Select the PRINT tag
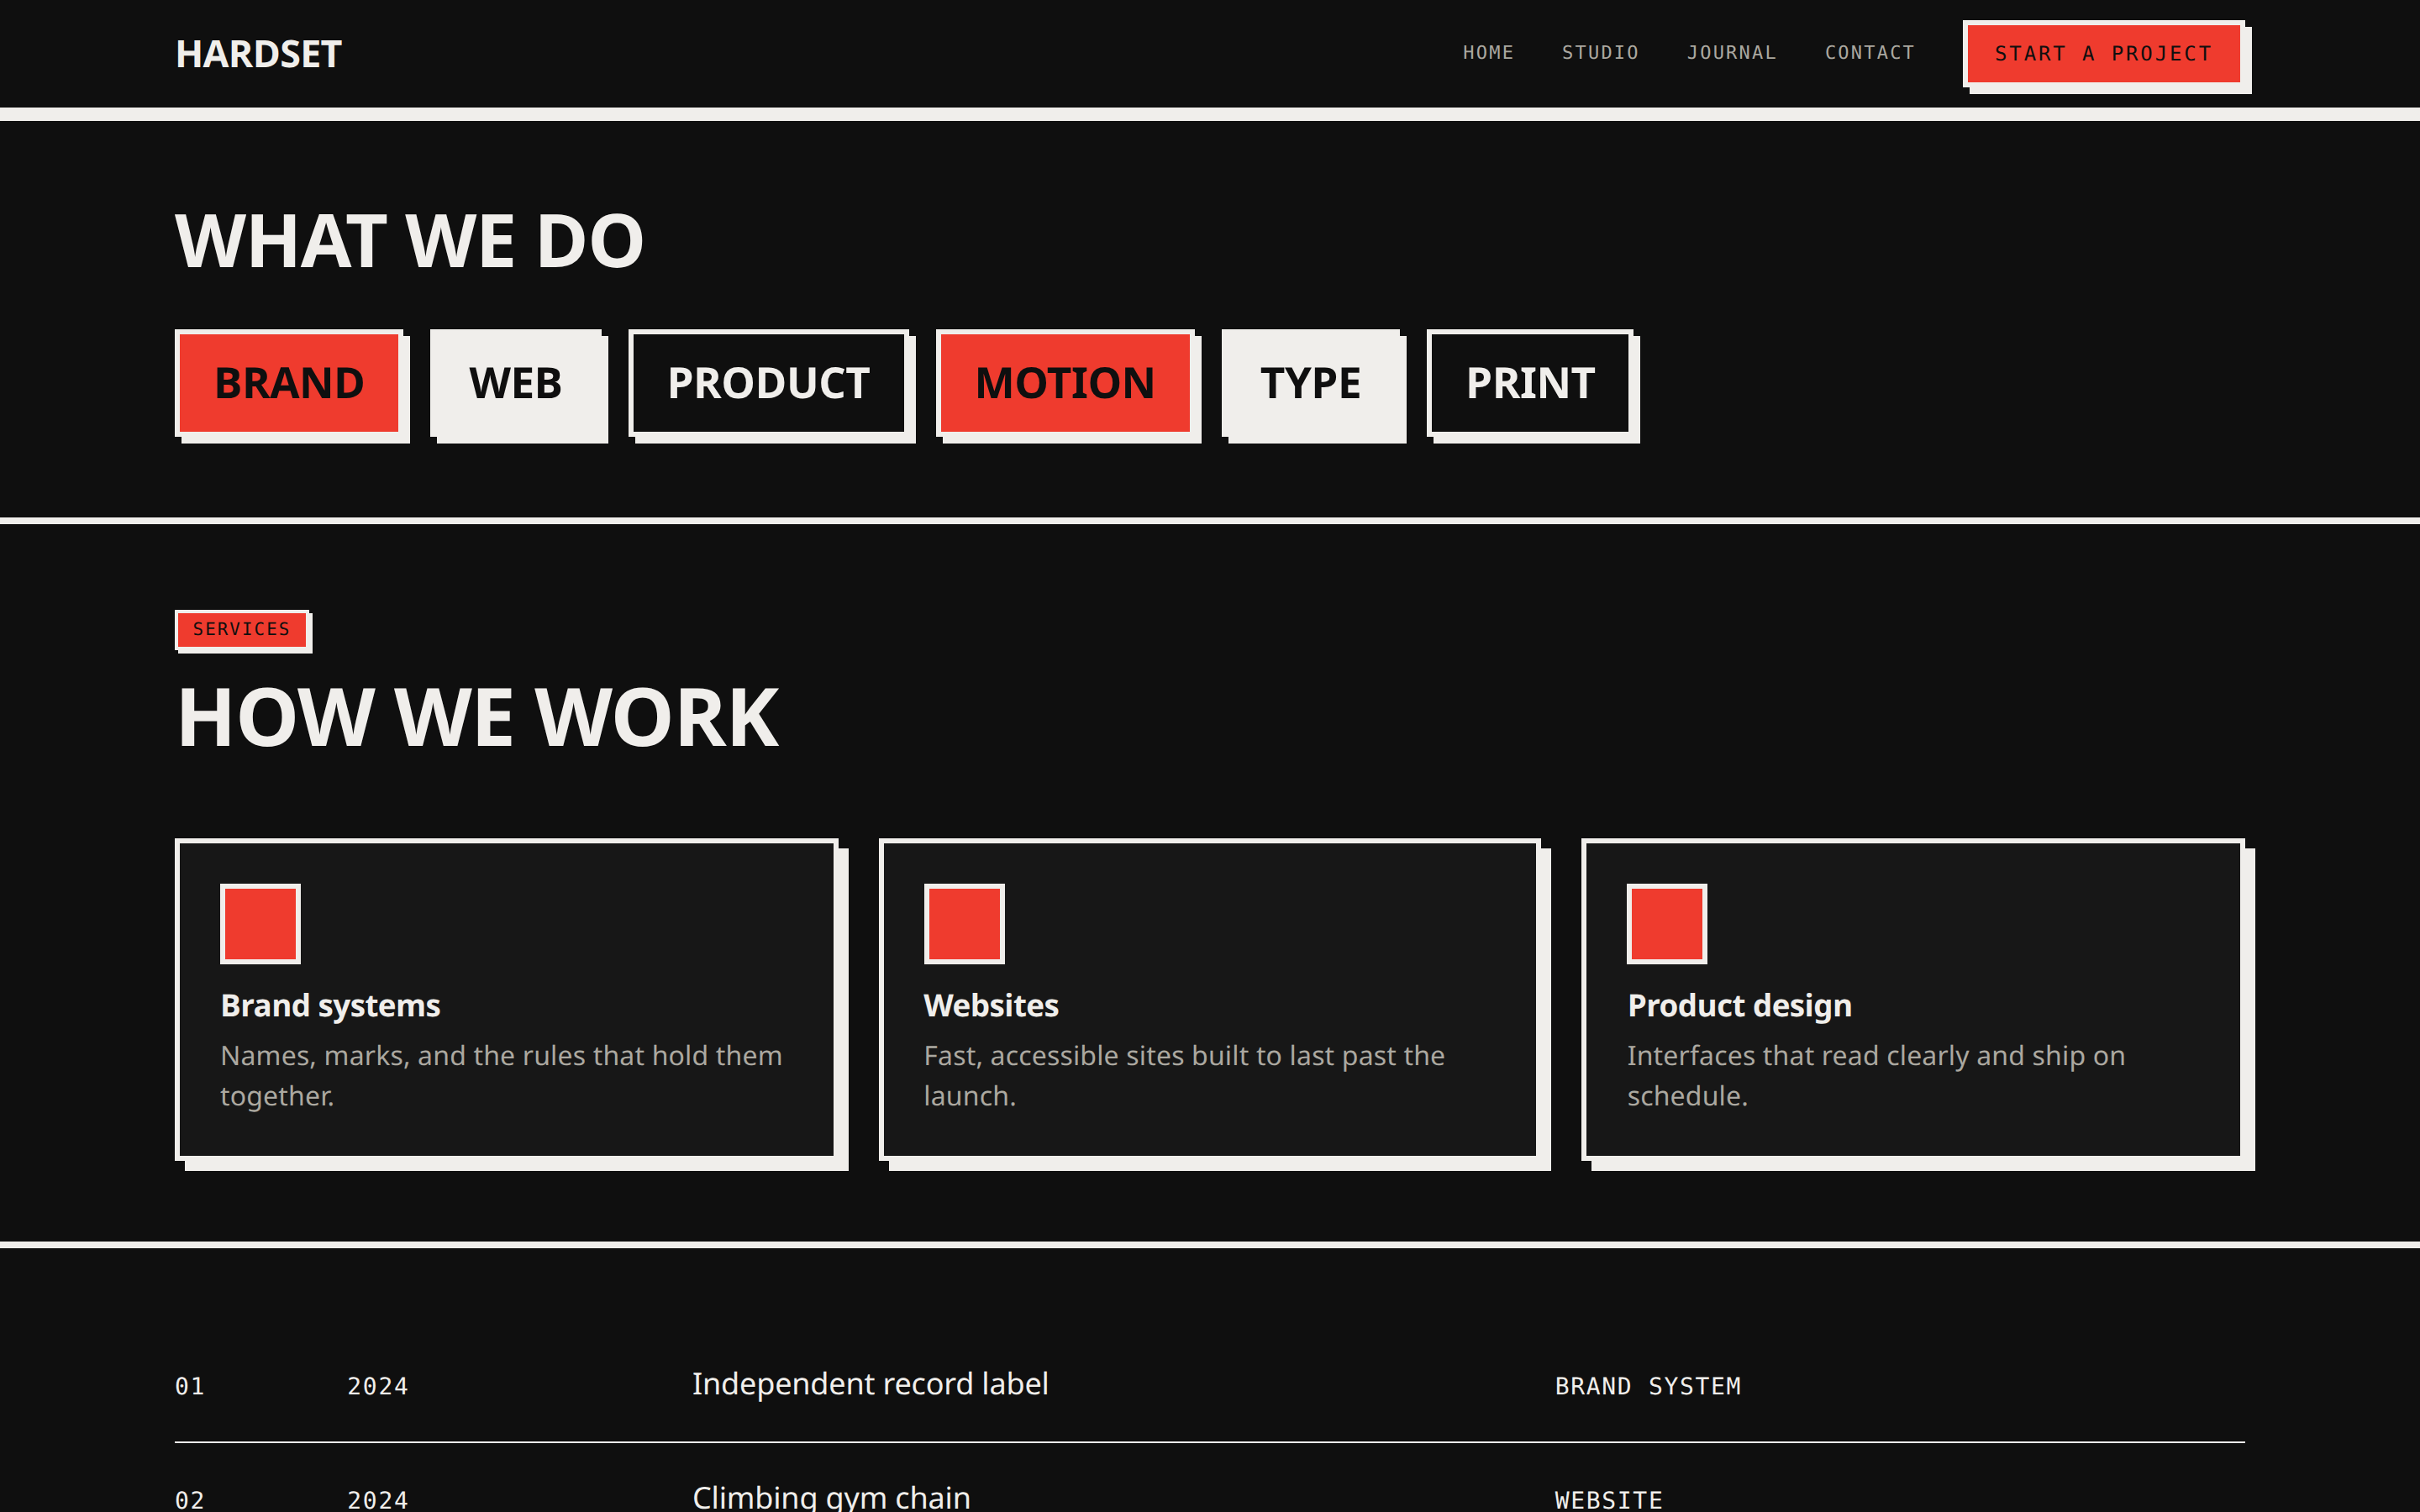The image size is (2420, 1512). click(1530, 383)
